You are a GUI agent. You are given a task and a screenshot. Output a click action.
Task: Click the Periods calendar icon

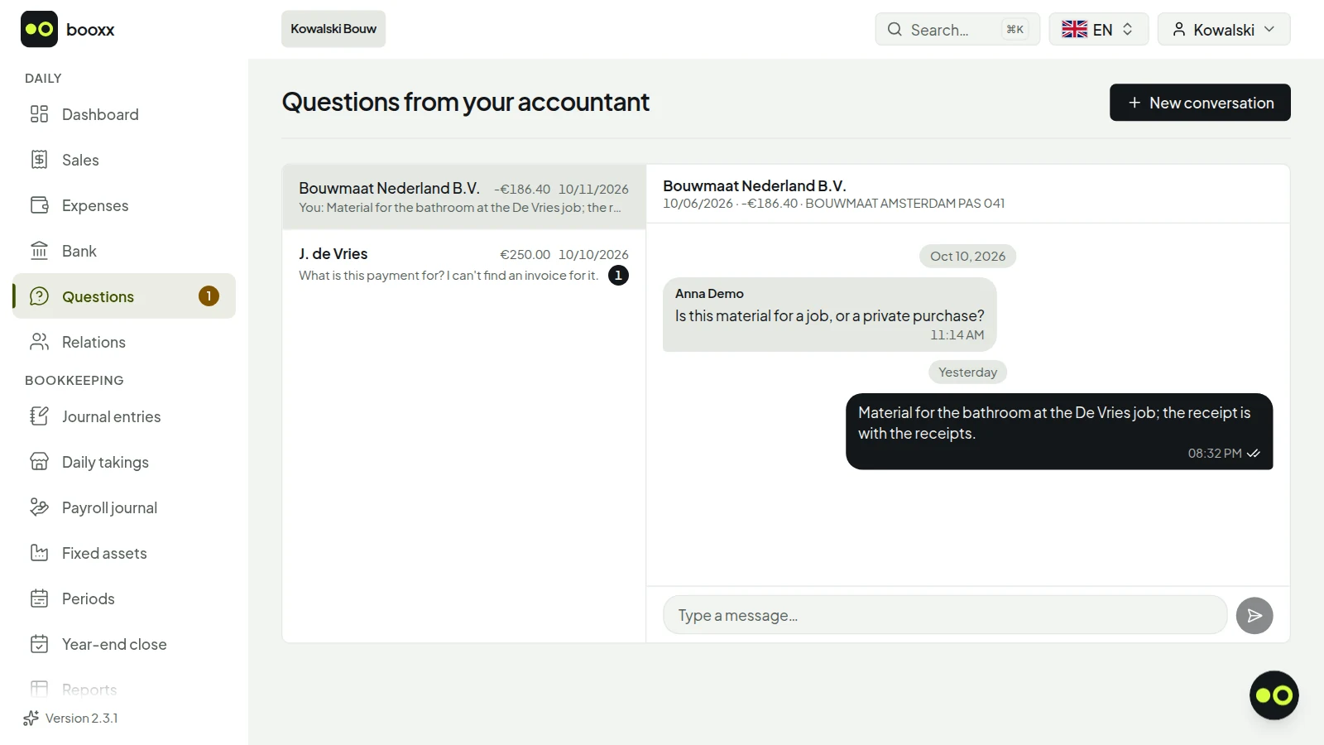[x=39, y=598]
